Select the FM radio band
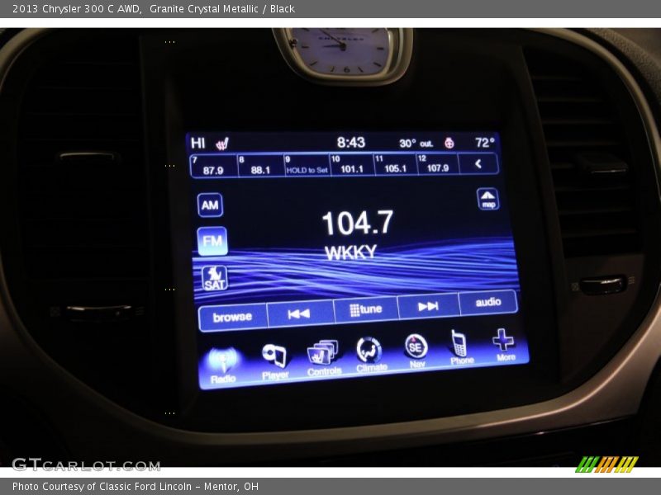The image size is (661, 495). (212, 241)
